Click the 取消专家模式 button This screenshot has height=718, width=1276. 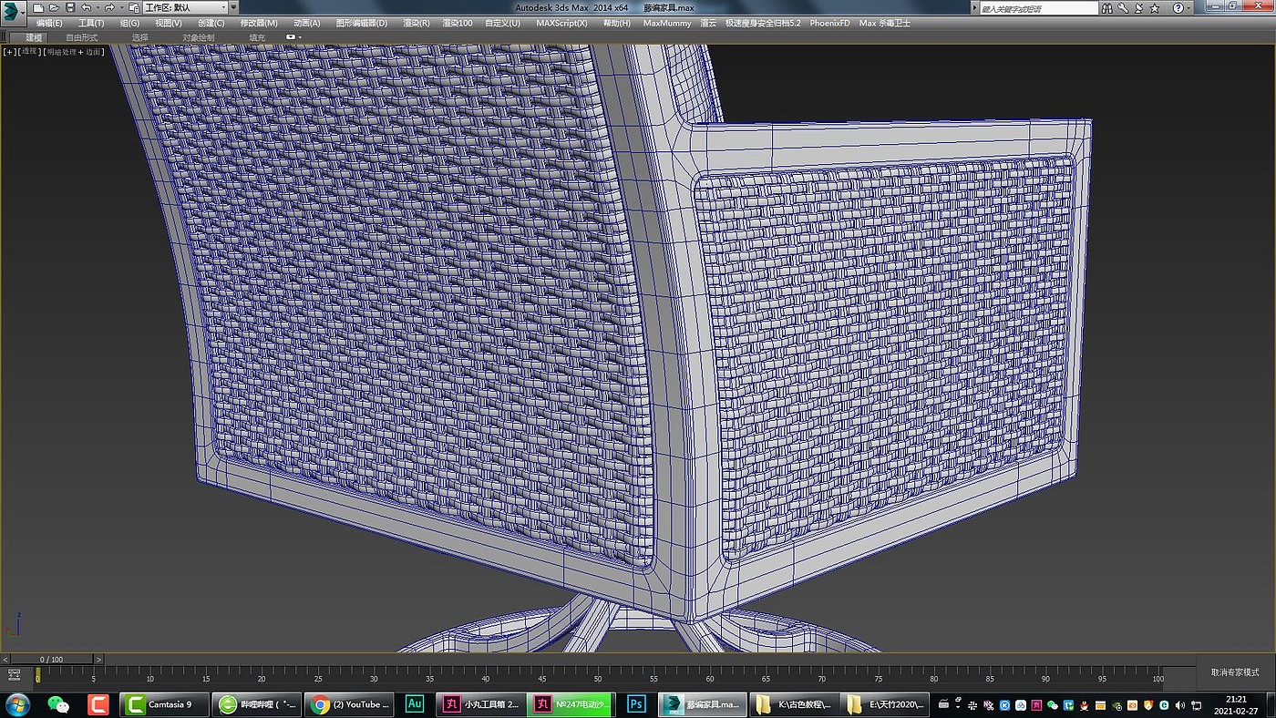(1234, 672)
